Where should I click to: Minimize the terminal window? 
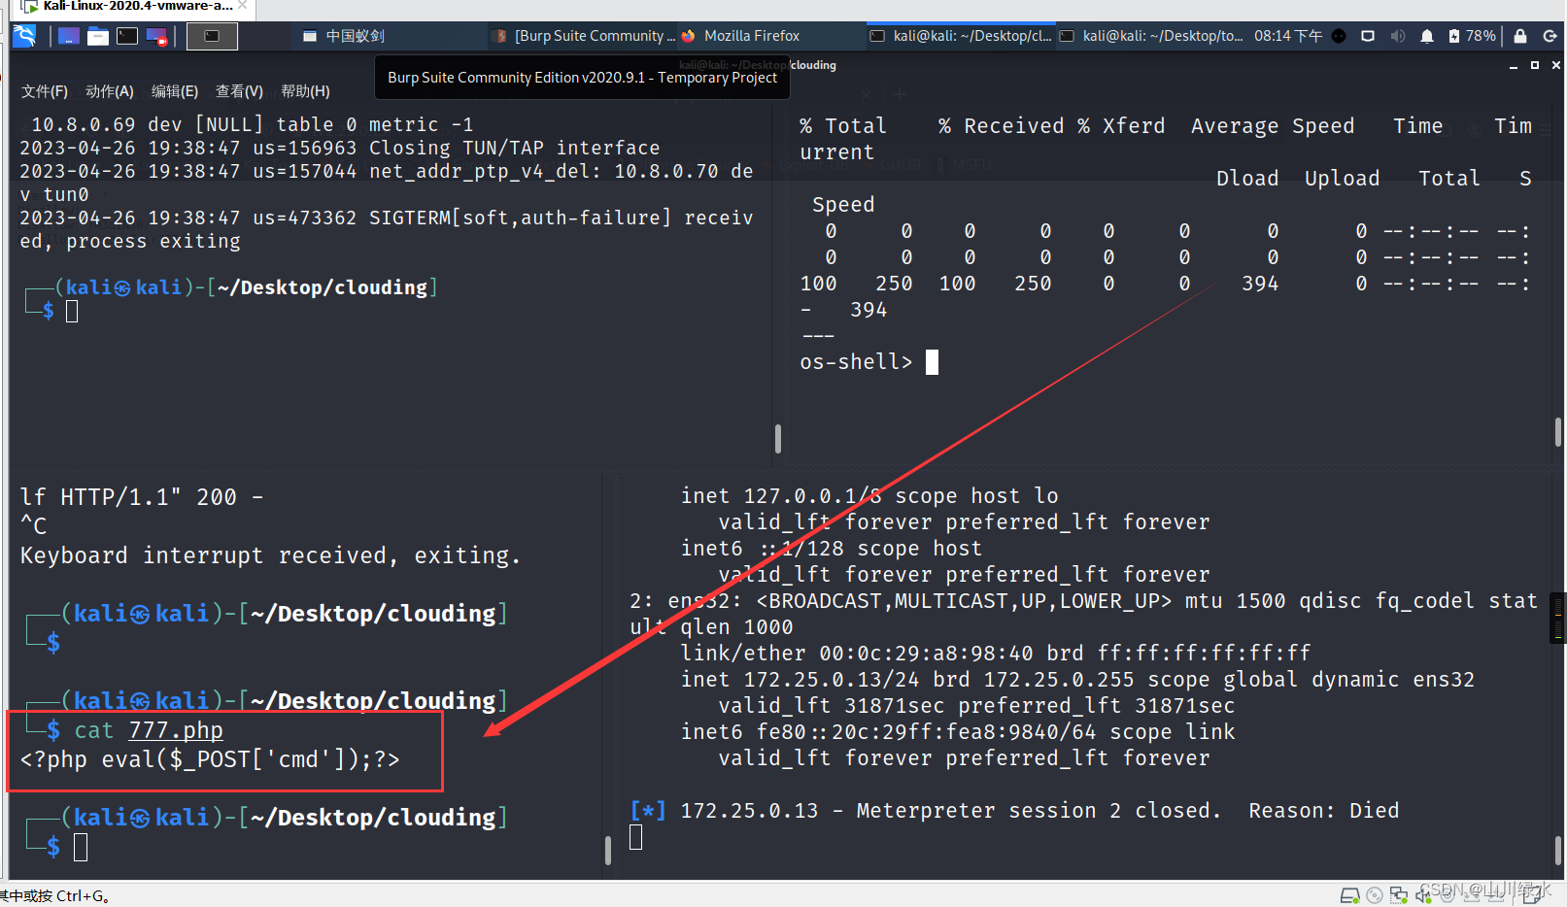(1514, 65)
